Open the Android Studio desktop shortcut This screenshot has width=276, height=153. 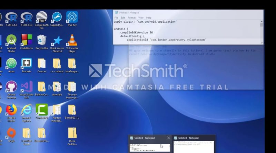click(x=11, y=43)
